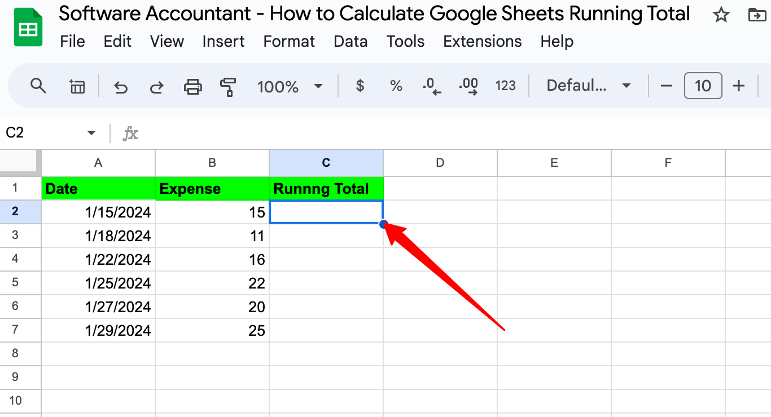Viewport: 771px width, 417px height.
Task: Print the spreadsheet
Action: pos(193,86)
